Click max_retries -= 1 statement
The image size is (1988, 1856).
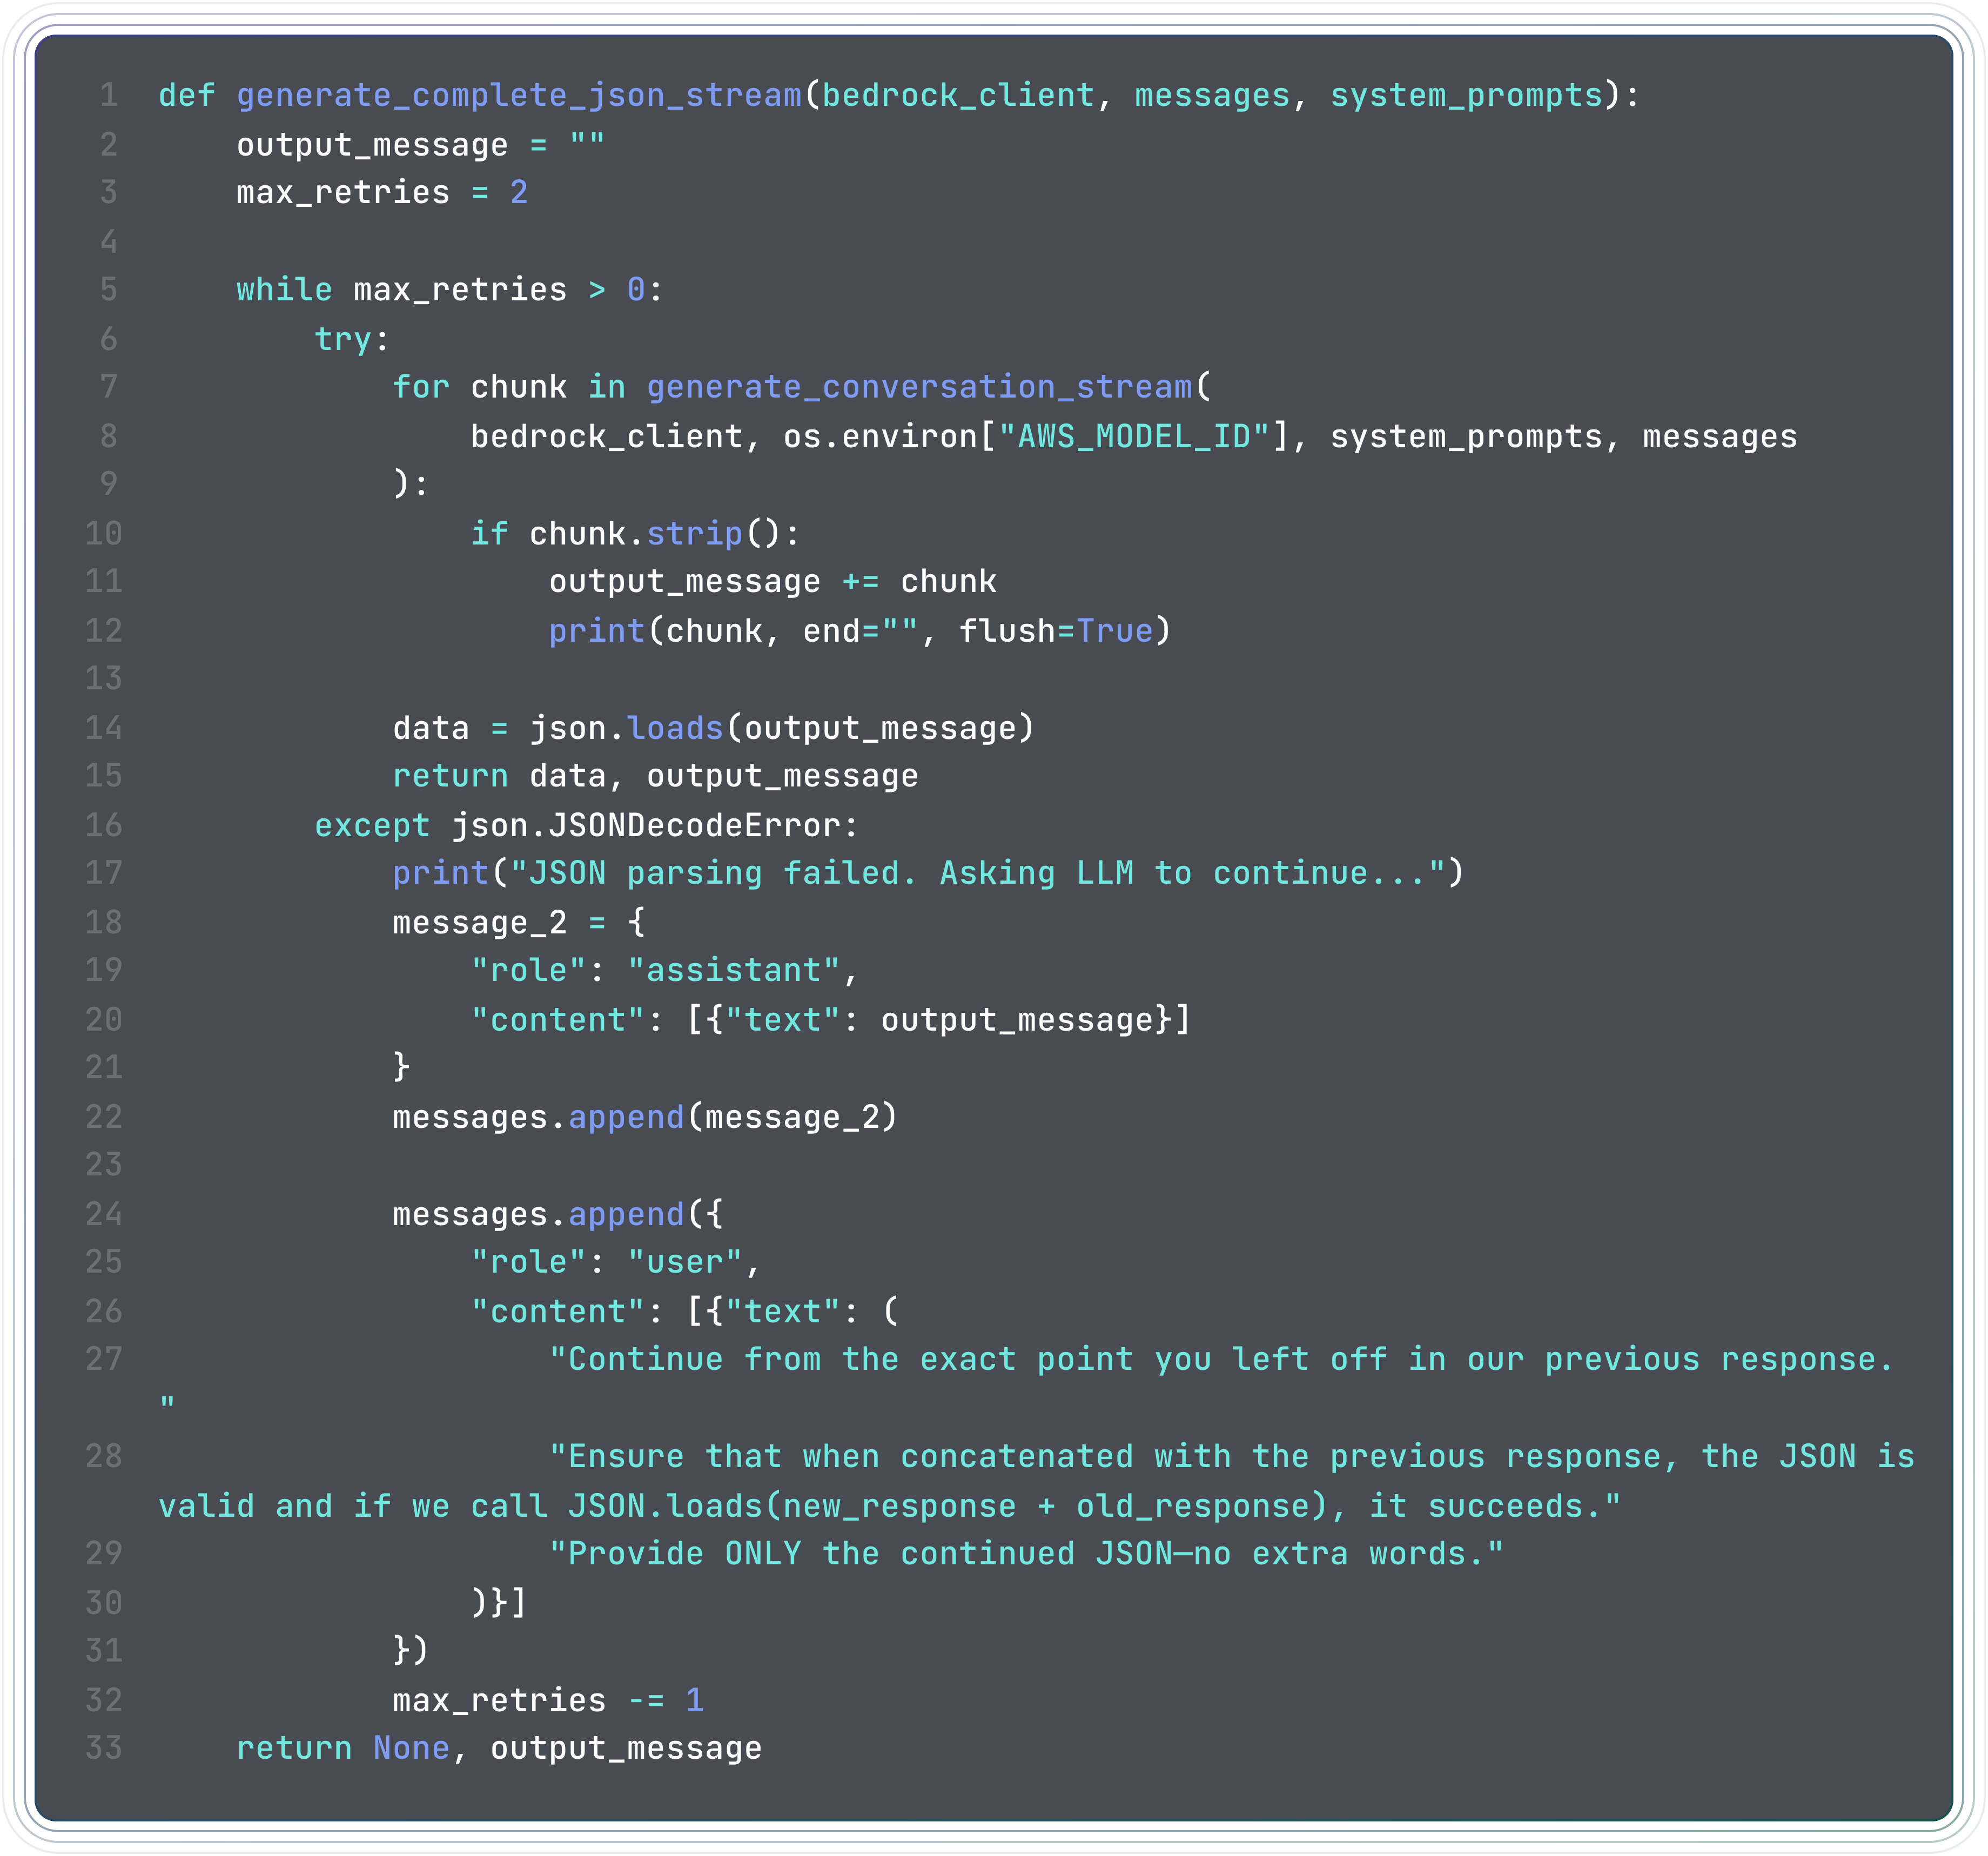[548, 1700]
